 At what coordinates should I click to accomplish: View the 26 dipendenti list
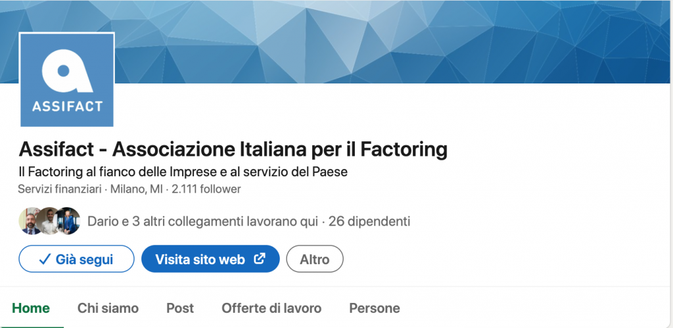click(x=369, y=222)
